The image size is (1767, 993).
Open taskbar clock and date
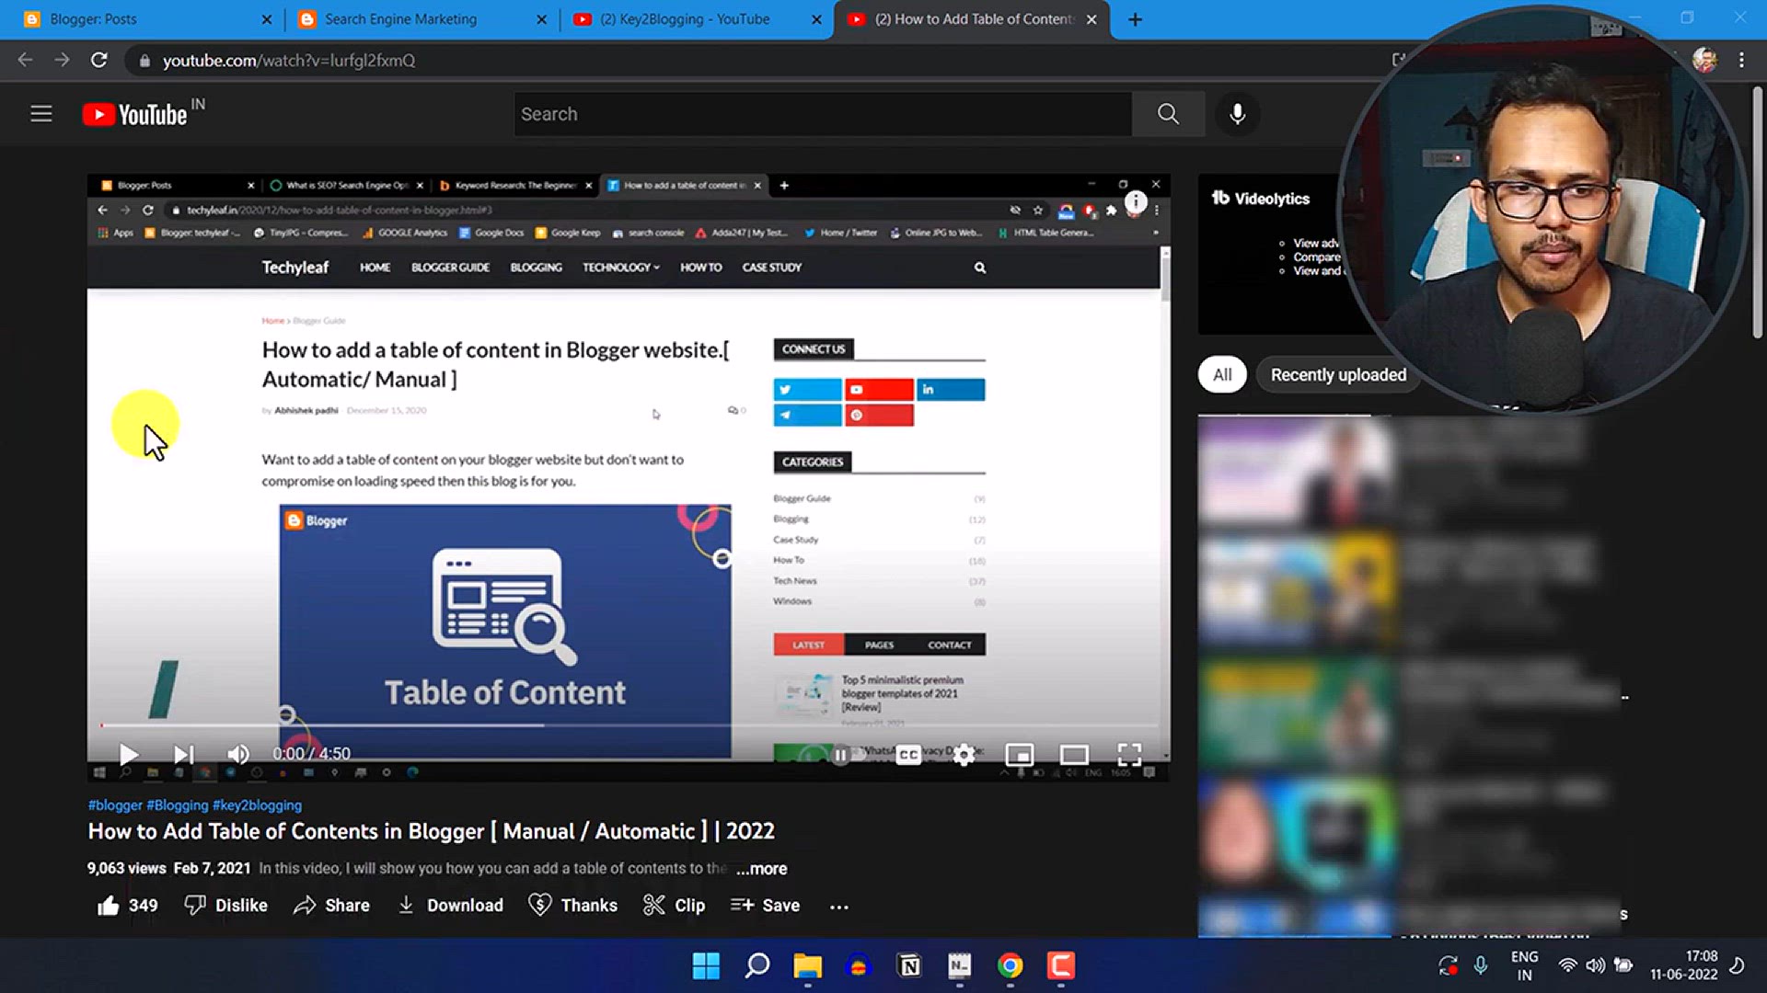(1683, 965)
